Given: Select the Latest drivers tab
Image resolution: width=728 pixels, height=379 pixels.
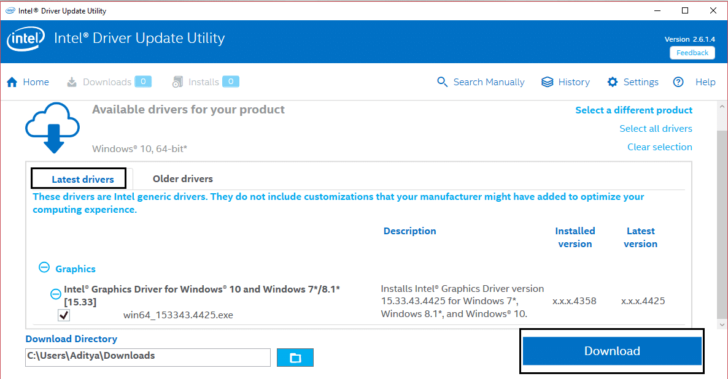Looking at the screenshot, I should (x=78, y=178).
